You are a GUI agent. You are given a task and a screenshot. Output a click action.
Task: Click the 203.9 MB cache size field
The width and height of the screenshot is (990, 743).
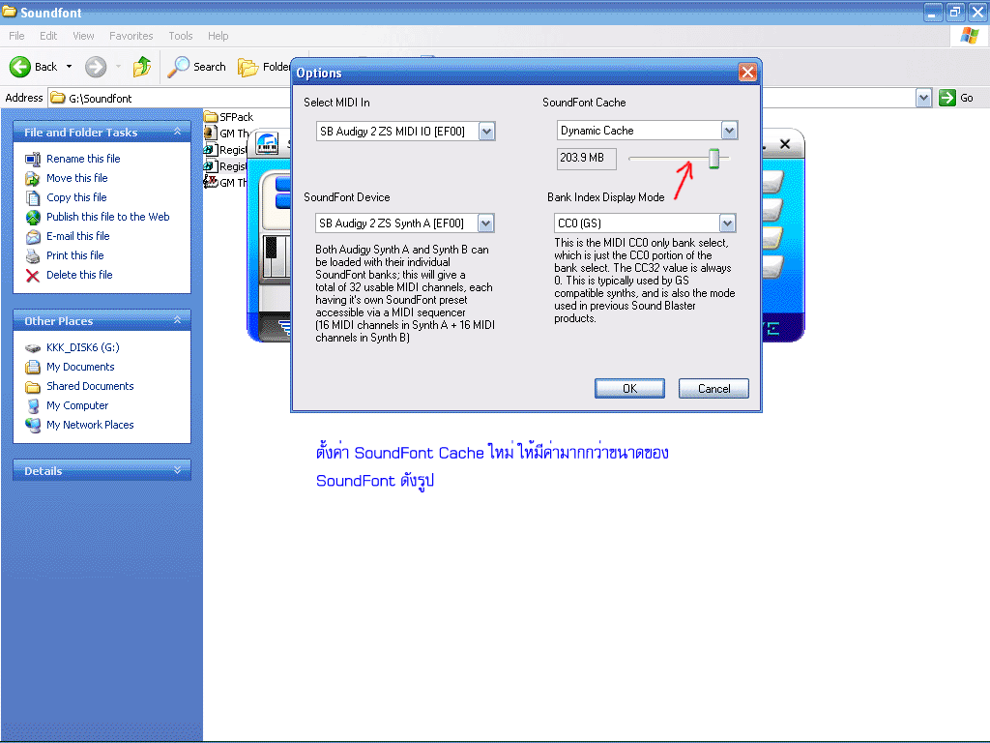[587, 159]
